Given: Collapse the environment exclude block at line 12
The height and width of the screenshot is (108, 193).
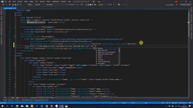Looking at the screenshot, I should coord(15,37).
